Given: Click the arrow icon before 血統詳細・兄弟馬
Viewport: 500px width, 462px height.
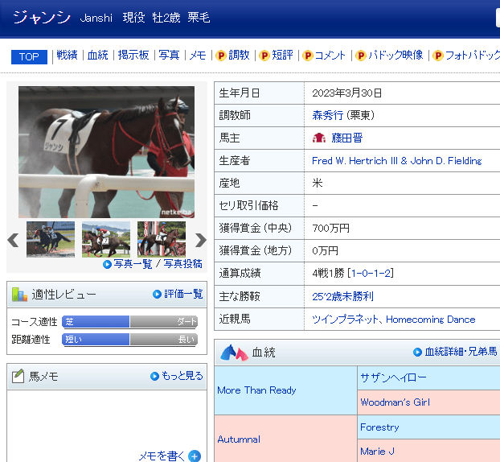Looking at the screenshot, I should tap(417, 352).
